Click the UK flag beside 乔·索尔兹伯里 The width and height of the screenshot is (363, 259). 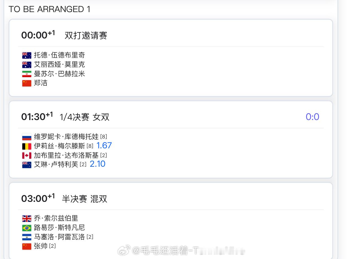click(27, 218)
